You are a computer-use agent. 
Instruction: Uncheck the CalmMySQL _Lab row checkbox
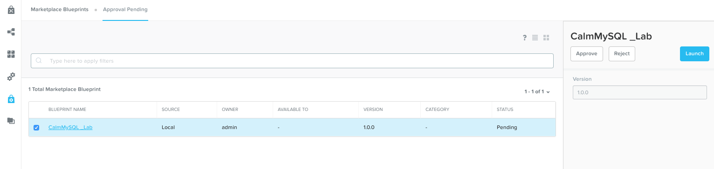coord(36,128)
